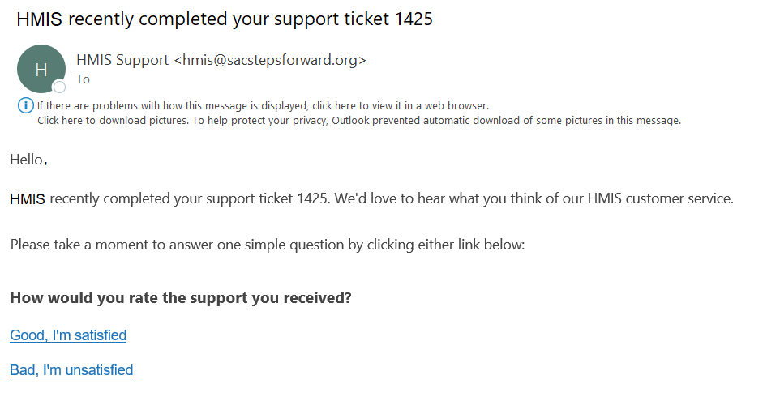The height and width of the screenshot is (405, 780).
Task: Click the presence status circle on avatar
Action: [59, 87]
